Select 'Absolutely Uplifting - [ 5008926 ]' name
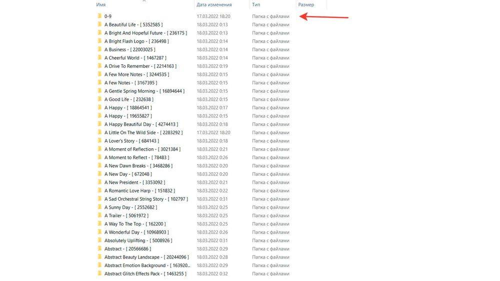 pyautogui.click(x=138, y=240)
